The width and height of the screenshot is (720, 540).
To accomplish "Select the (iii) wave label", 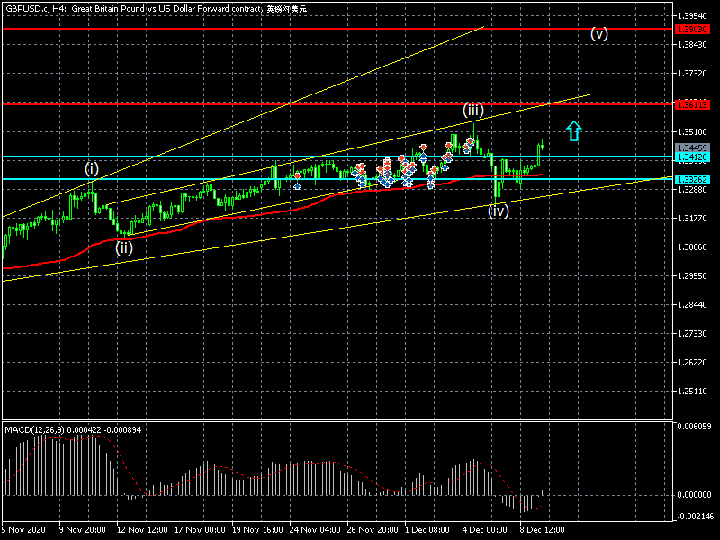I will click(473, 111).
